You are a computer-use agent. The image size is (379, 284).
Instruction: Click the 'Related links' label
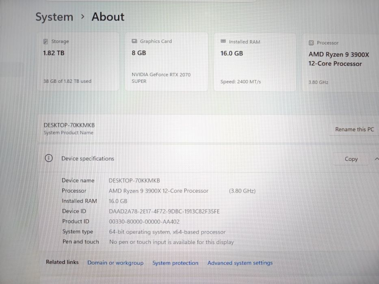62,262
